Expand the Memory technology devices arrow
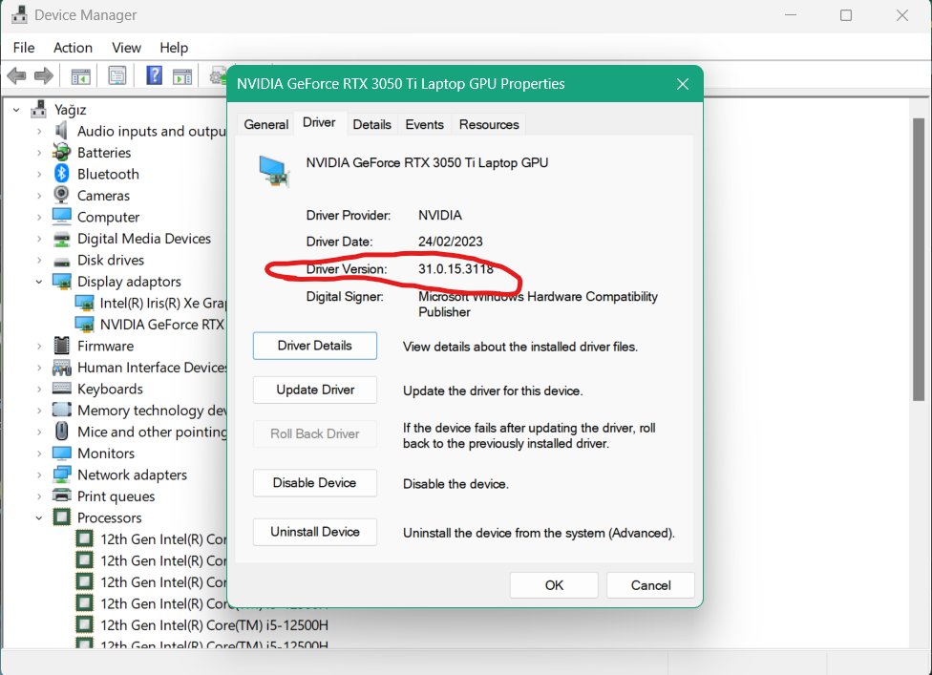Screen dimensions: 932x675 point(39,411)
